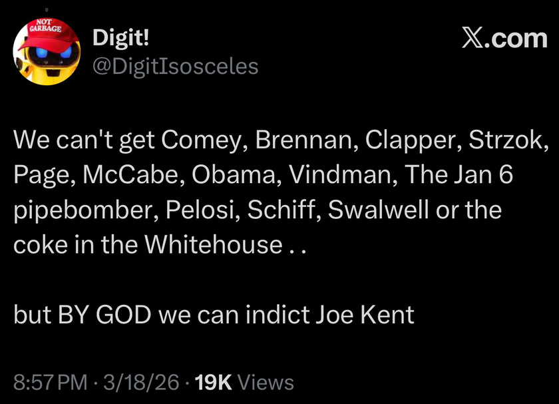
Task: Click the 3/18/26 post date
Action: click(x=139, y=382)
